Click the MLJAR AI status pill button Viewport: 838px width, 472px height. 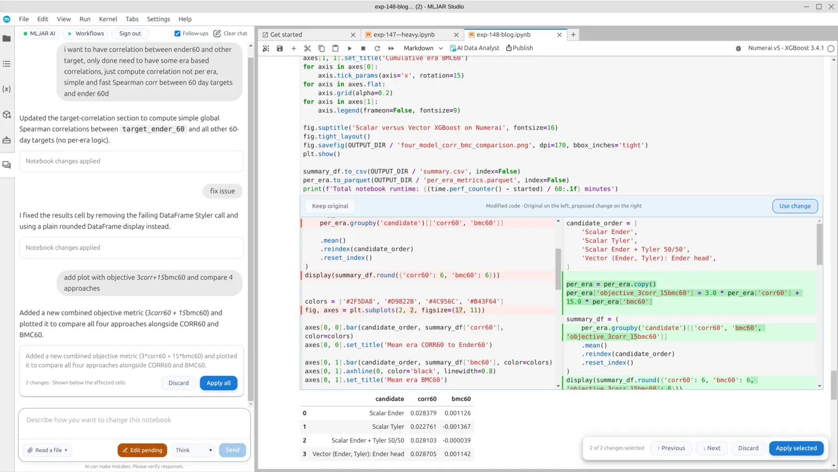(39, 33)
